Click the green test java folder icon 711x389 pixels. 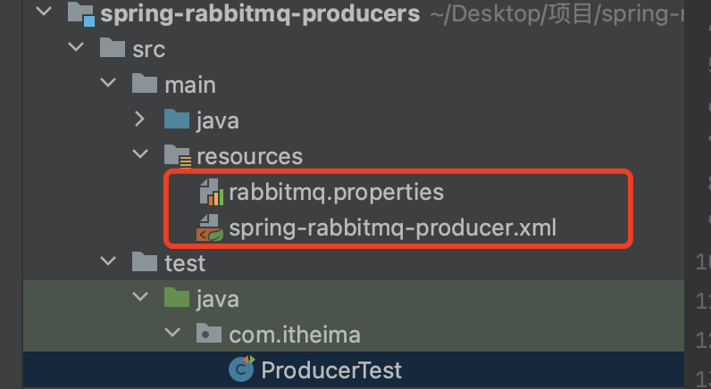[x=177, y=297]
